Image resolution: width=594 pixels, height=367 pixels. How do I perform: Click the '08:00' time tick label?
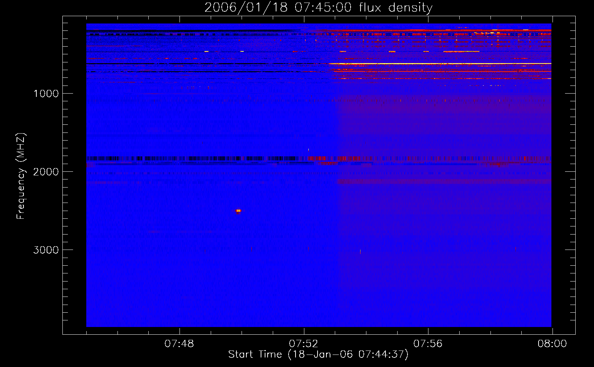coord(552,344)
